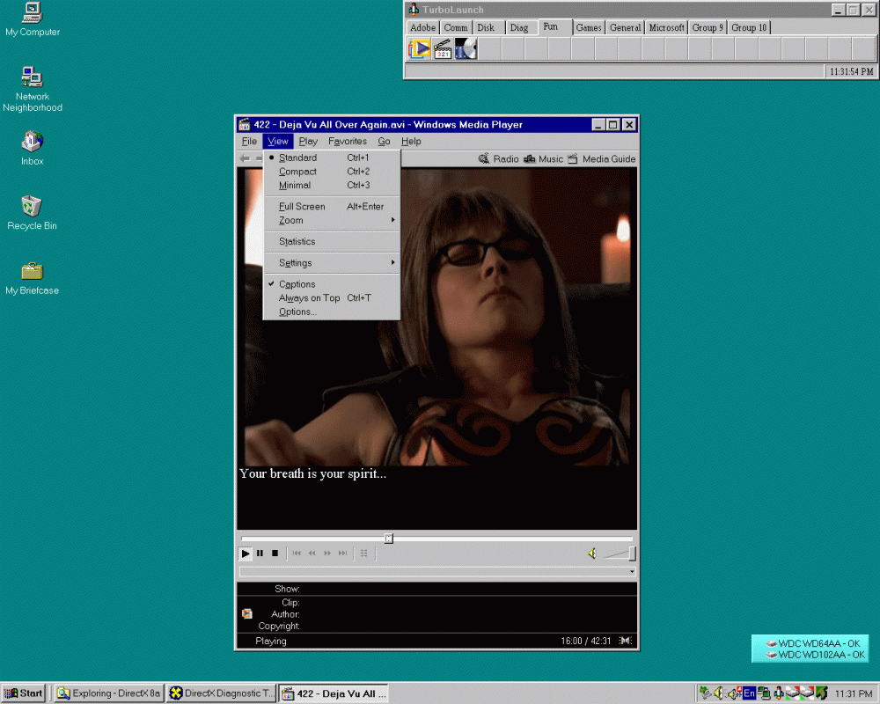The height and width of the screenshot is (704, 880).
Task: Open the dropdown below the playback controls
Action: click(x=632, y=572)
